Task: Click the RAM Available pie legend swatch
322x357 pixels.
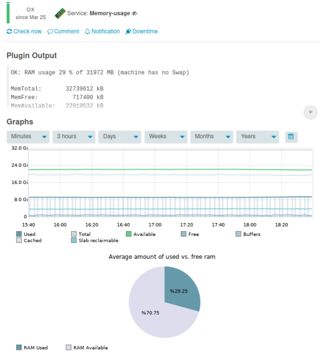Action: [68, 347]
